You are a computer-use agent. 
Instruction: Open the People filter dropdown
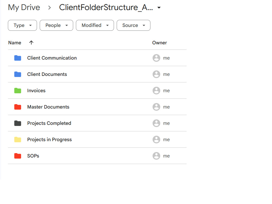pyautogui.click(x=56, y=25)
